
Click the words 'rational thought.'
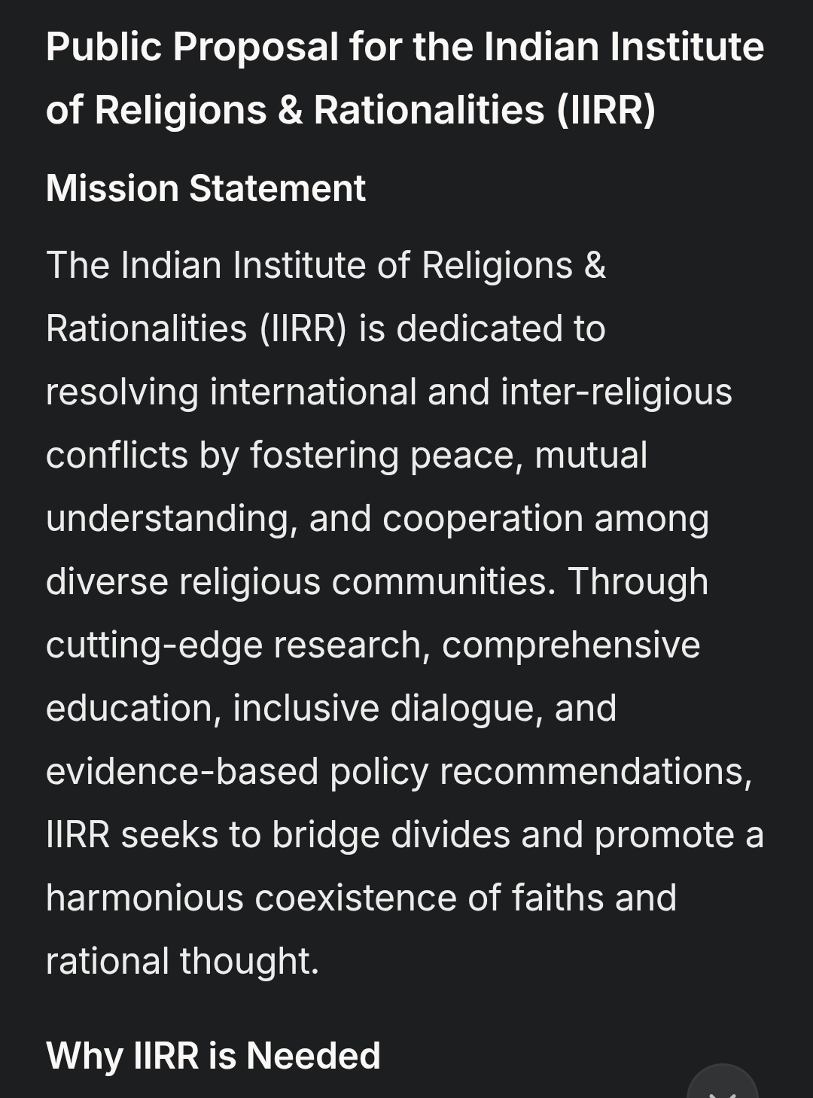click(182, 962)
